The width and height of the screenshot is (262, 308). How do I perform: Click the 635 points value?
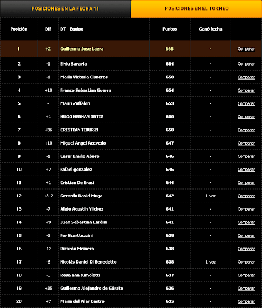click(170, 301)
